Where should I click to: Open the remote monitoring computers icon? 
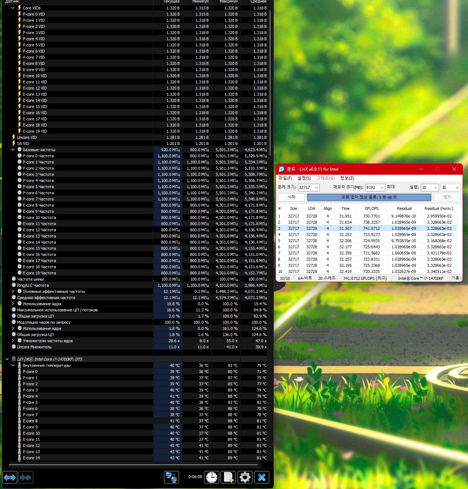pos(171,477)
